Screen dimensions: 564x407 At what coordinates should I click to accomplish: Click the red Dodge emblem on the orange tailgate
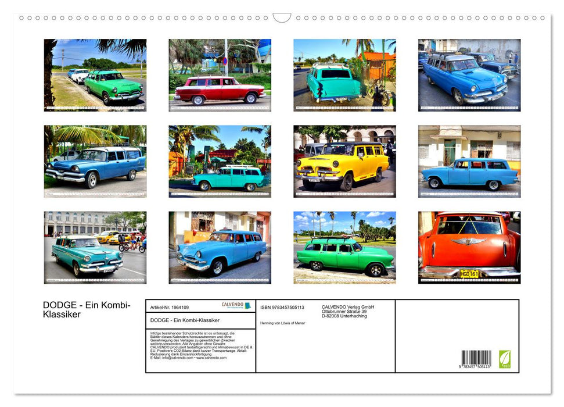468,241
